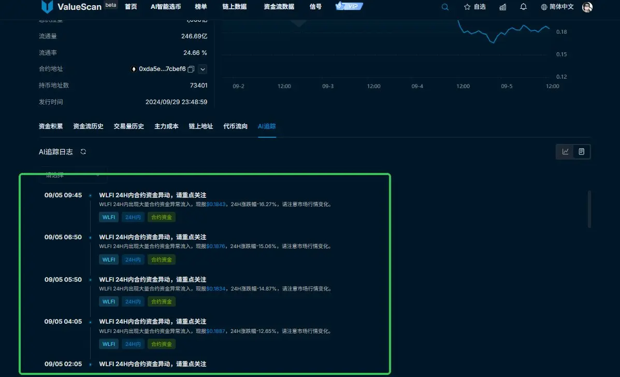Click the Ethereum icon beside contract address
Viewport: 620px width, 377px height.
point(134,69)
